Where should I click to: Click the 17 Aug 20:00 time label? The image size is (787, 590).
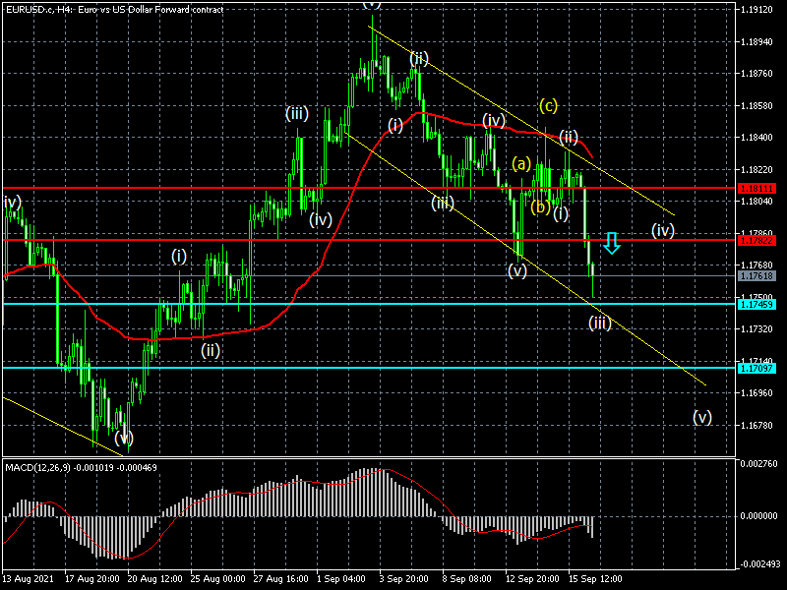coord(92,578)
